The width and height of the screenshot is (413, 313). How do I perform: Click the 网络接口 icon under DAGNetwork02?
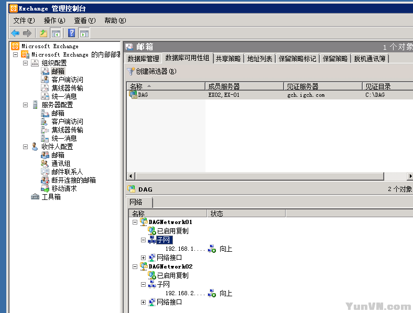(152, 302)
